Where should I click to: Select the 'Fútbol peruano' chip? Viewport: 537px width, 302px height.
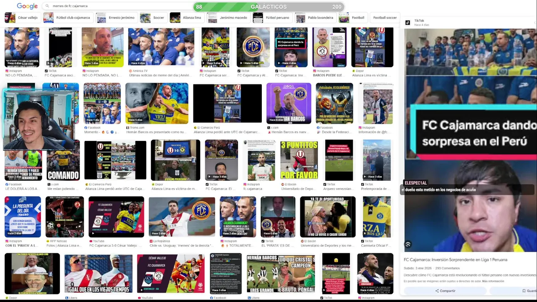(x=272, y=18)
